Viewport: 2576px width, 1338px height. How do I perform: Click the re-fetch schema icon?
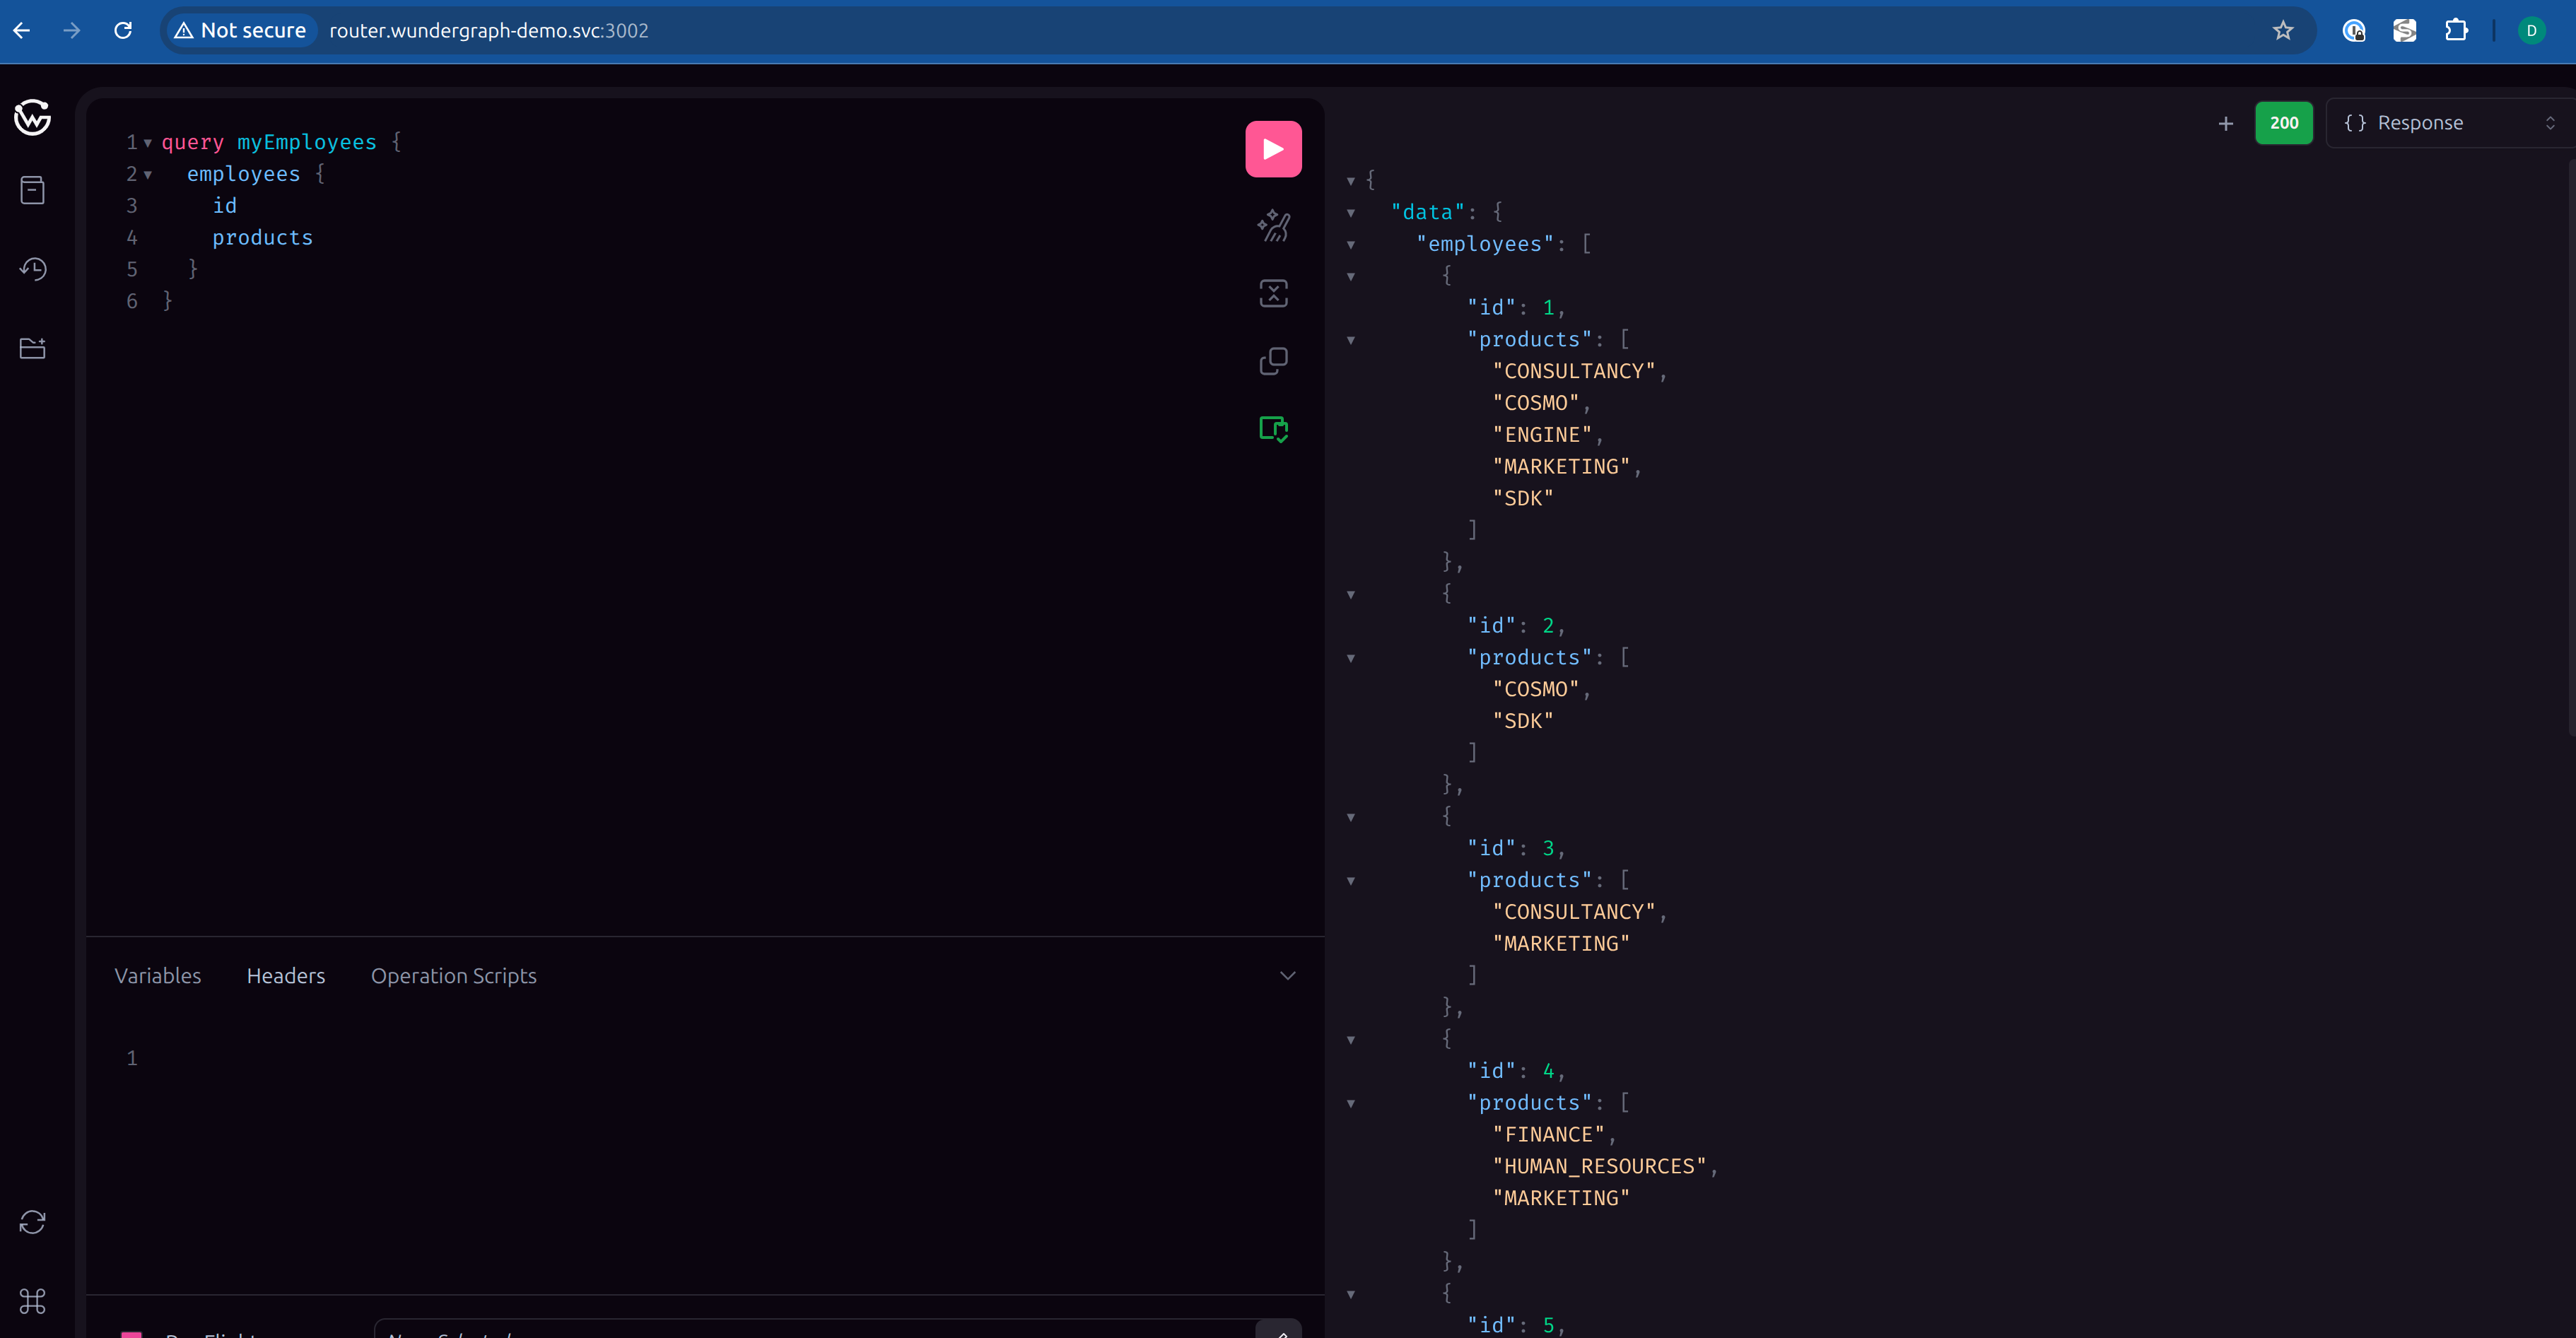tap(33, 1222)
